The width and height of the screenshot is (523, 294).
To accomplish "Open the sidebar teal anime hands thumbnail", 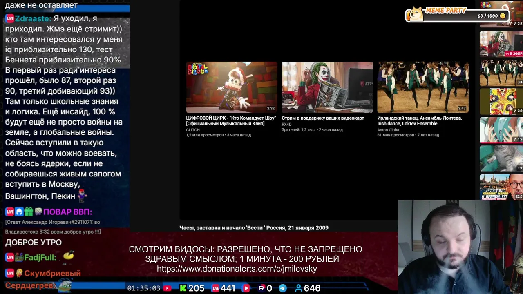I will point(501,130).
